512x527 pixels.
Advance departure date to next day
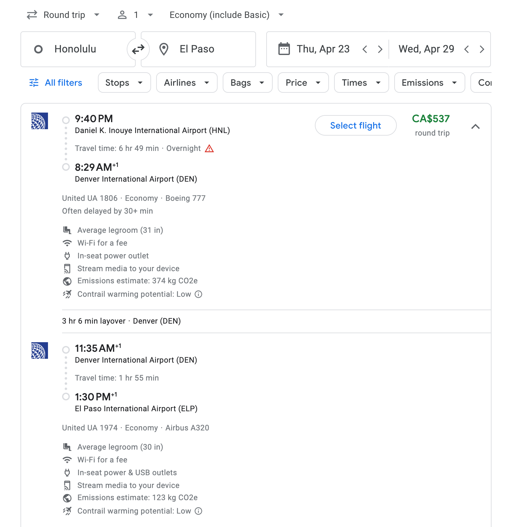pyautogui.click(x=380, y=49)
